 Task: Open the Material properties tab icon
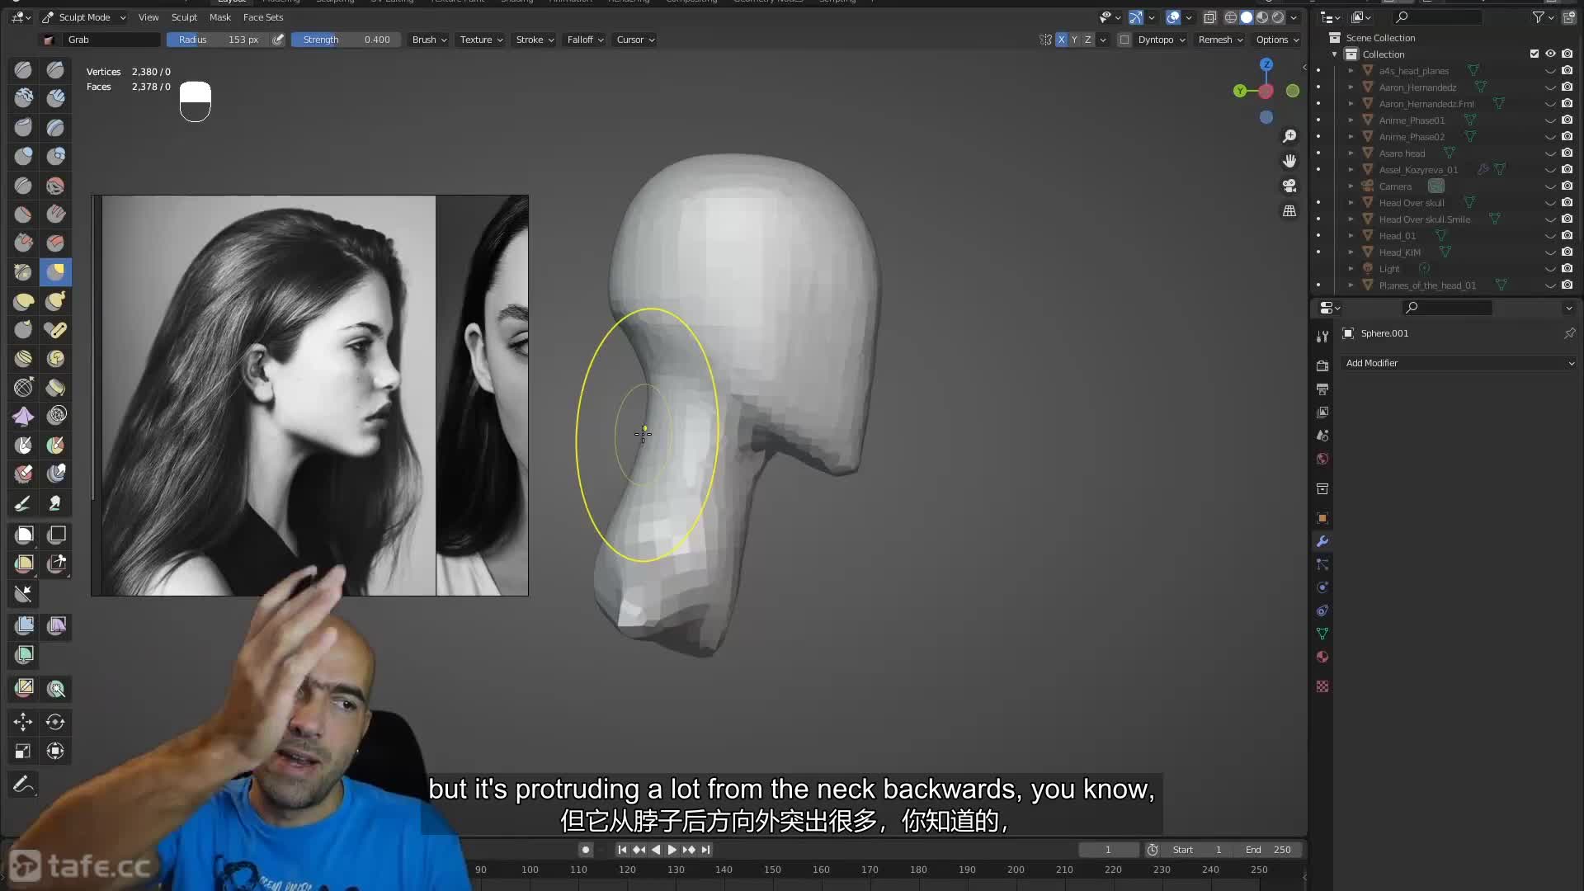point(1322,657)
